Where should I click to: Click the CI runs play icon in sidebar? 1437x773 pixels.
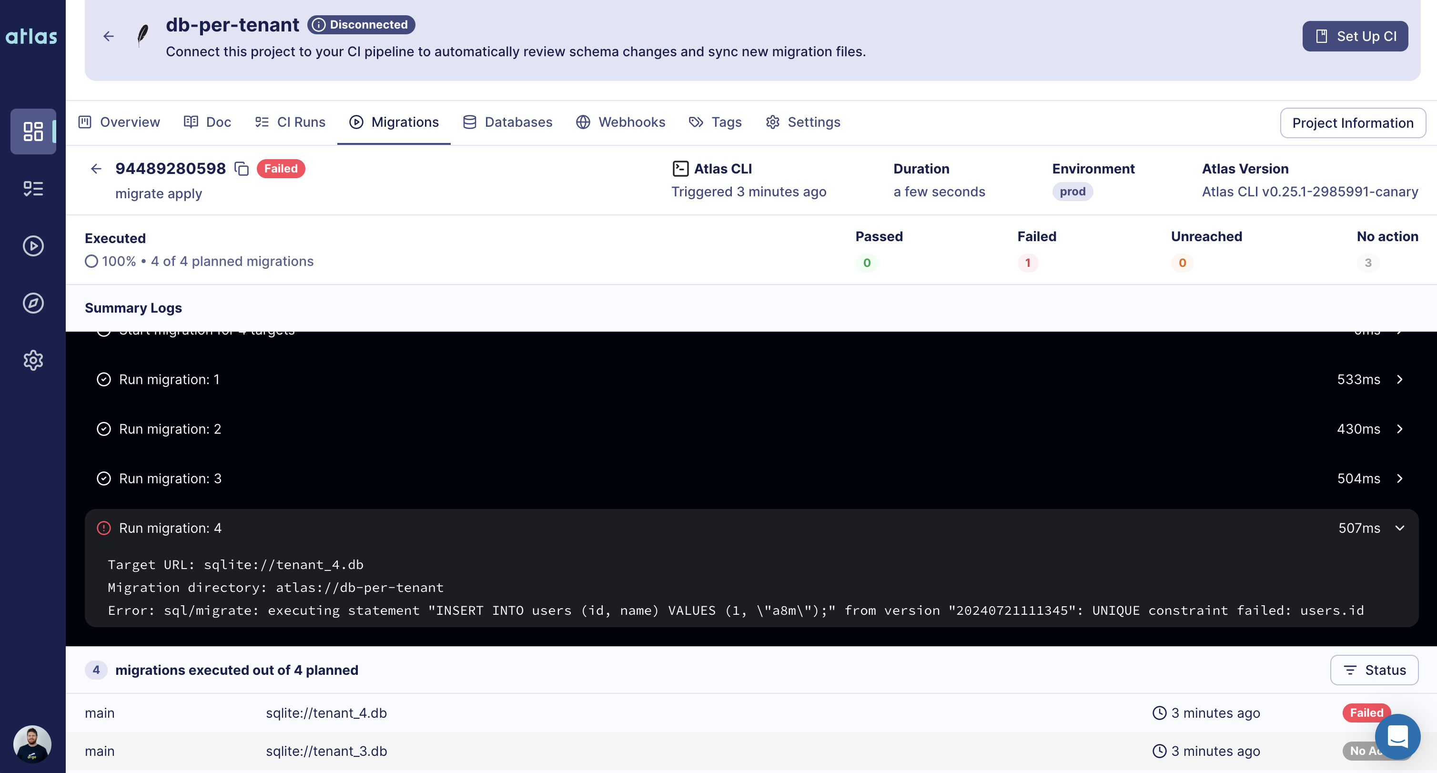[33, 245]
